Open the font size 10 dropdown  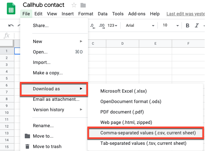[x=170, y=25]
